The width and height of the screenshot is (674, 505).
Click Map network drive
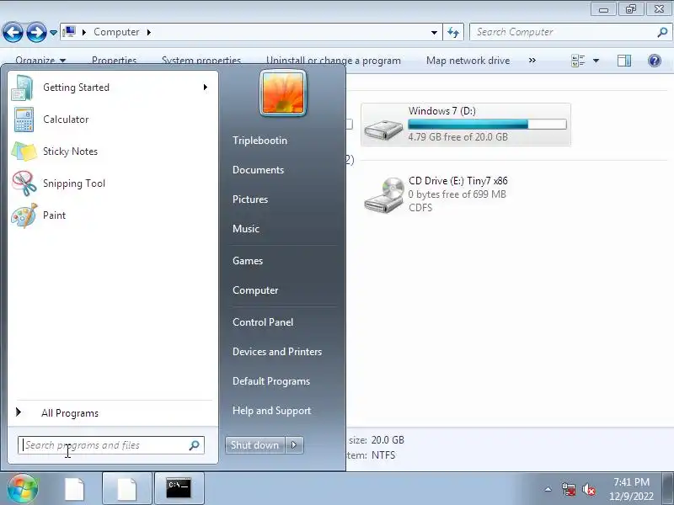[468, 61]
